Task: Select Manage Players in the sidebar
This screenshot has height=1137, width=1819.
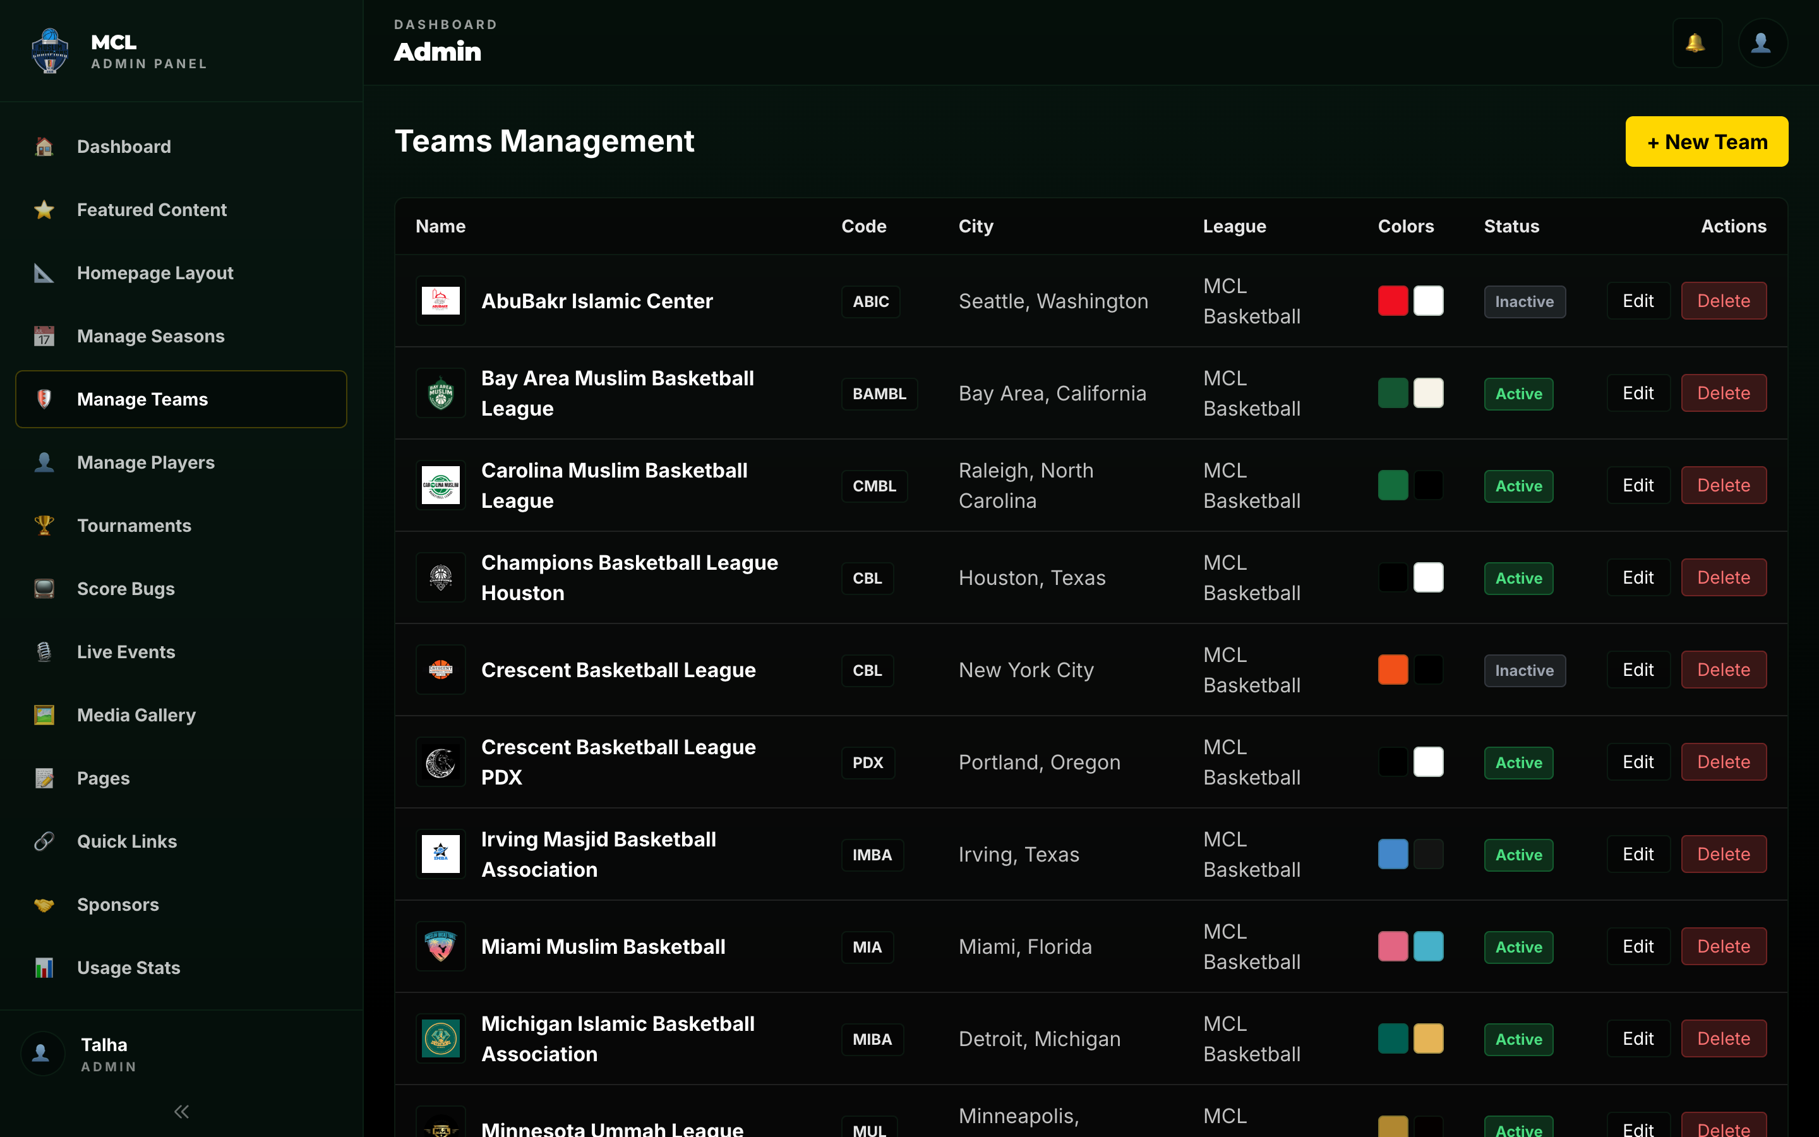Action: pyautogui.click(x=145, y=462)
